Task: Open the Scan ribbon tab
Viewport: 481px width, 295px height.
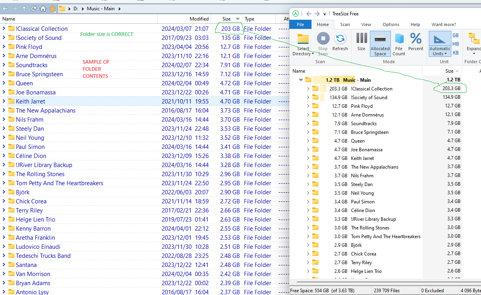Action: 345,24
